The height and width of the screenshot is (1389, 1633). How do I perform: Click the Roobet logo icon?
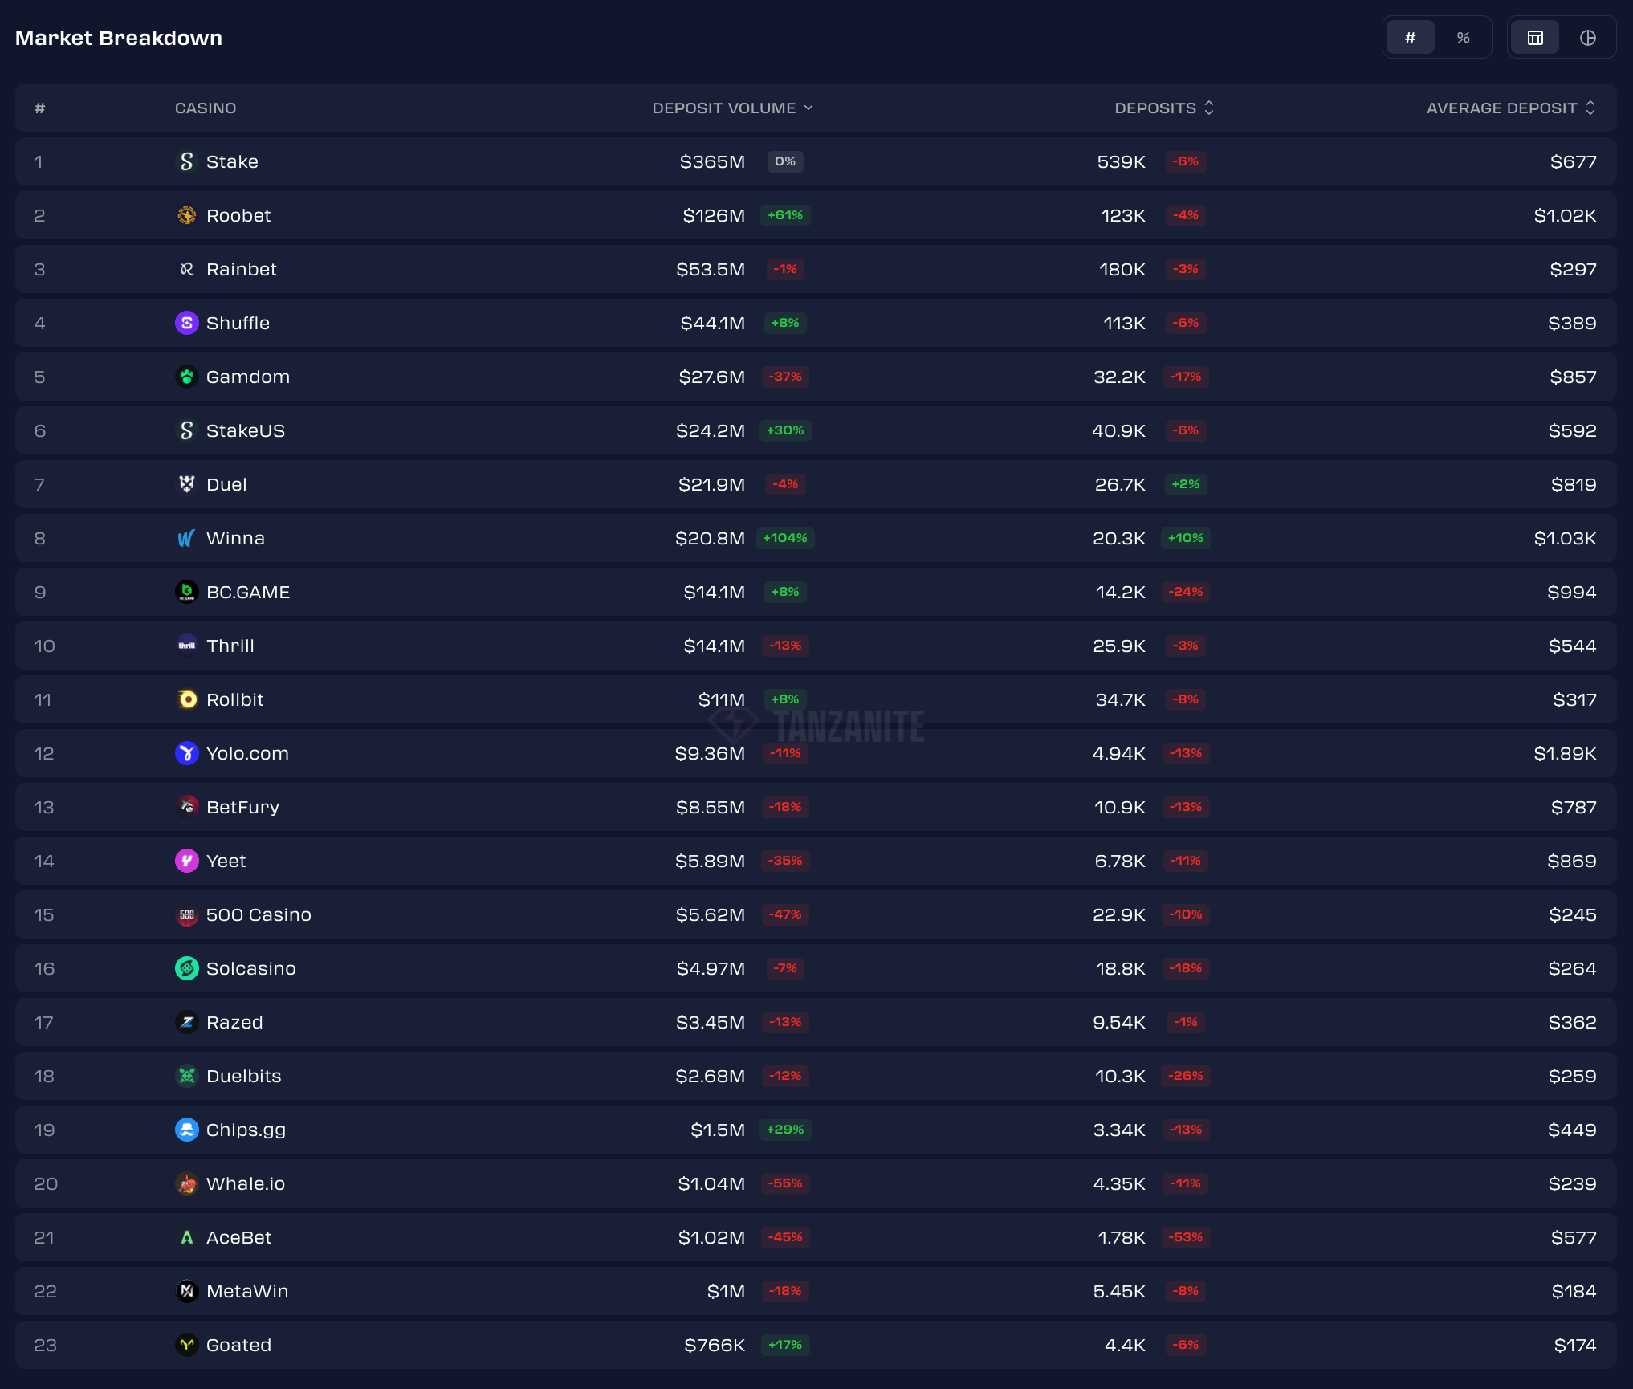186,215
